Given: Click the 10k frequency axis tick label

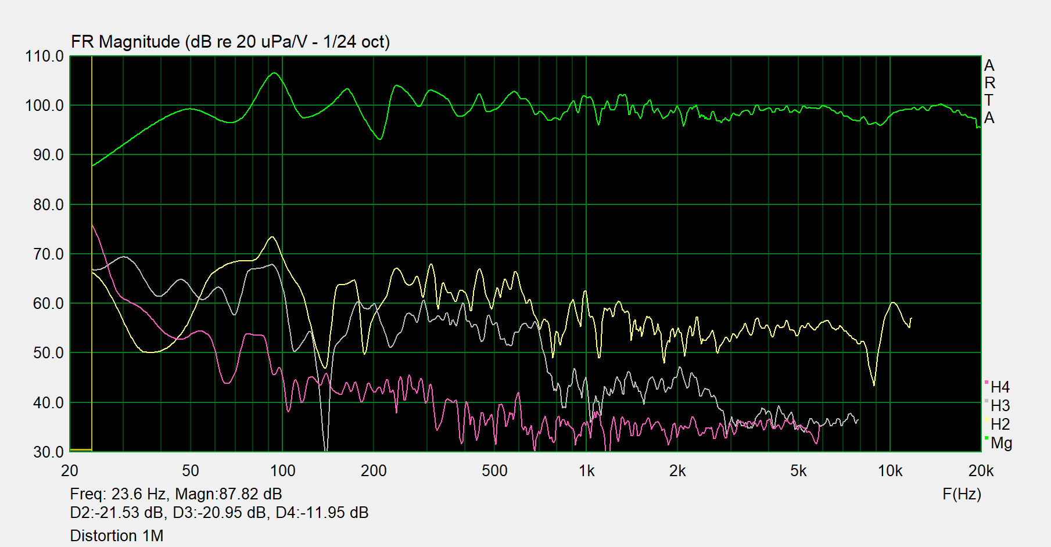Looking at the screenshot, I should click(889, 471).
